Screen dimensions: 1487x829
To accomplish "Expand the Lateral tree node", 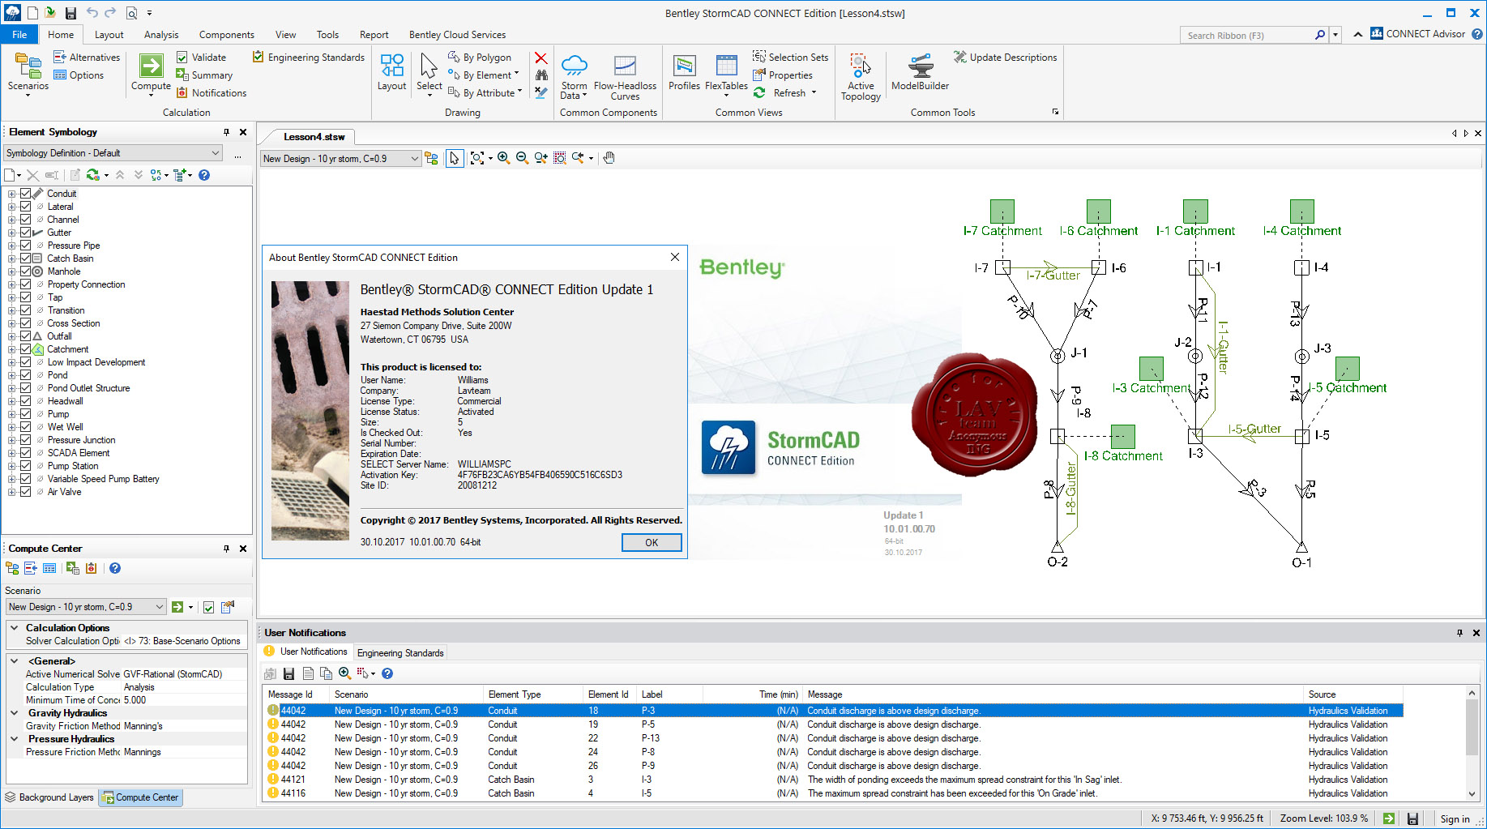I will click(x=11, y=207).
